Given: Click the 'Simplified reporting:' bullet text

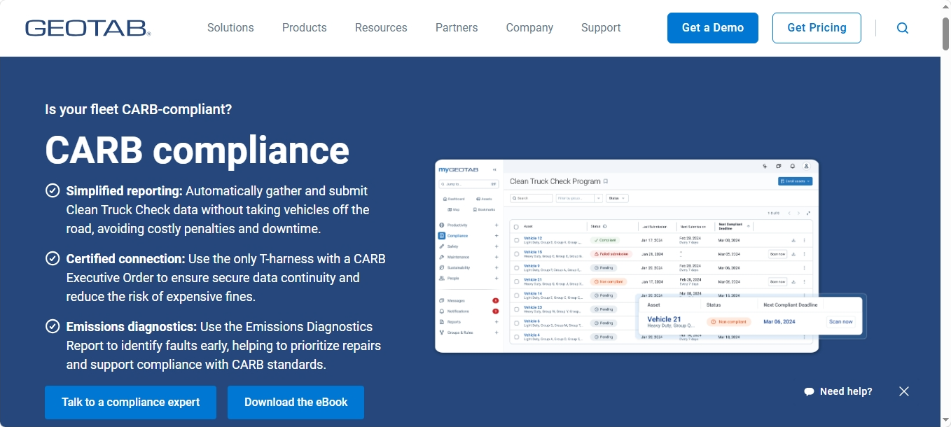Looking at the screenshot, I should [x=125, y=191].
